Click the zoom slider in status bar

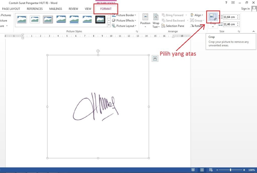pyautogui.click(x=230, y=170)
